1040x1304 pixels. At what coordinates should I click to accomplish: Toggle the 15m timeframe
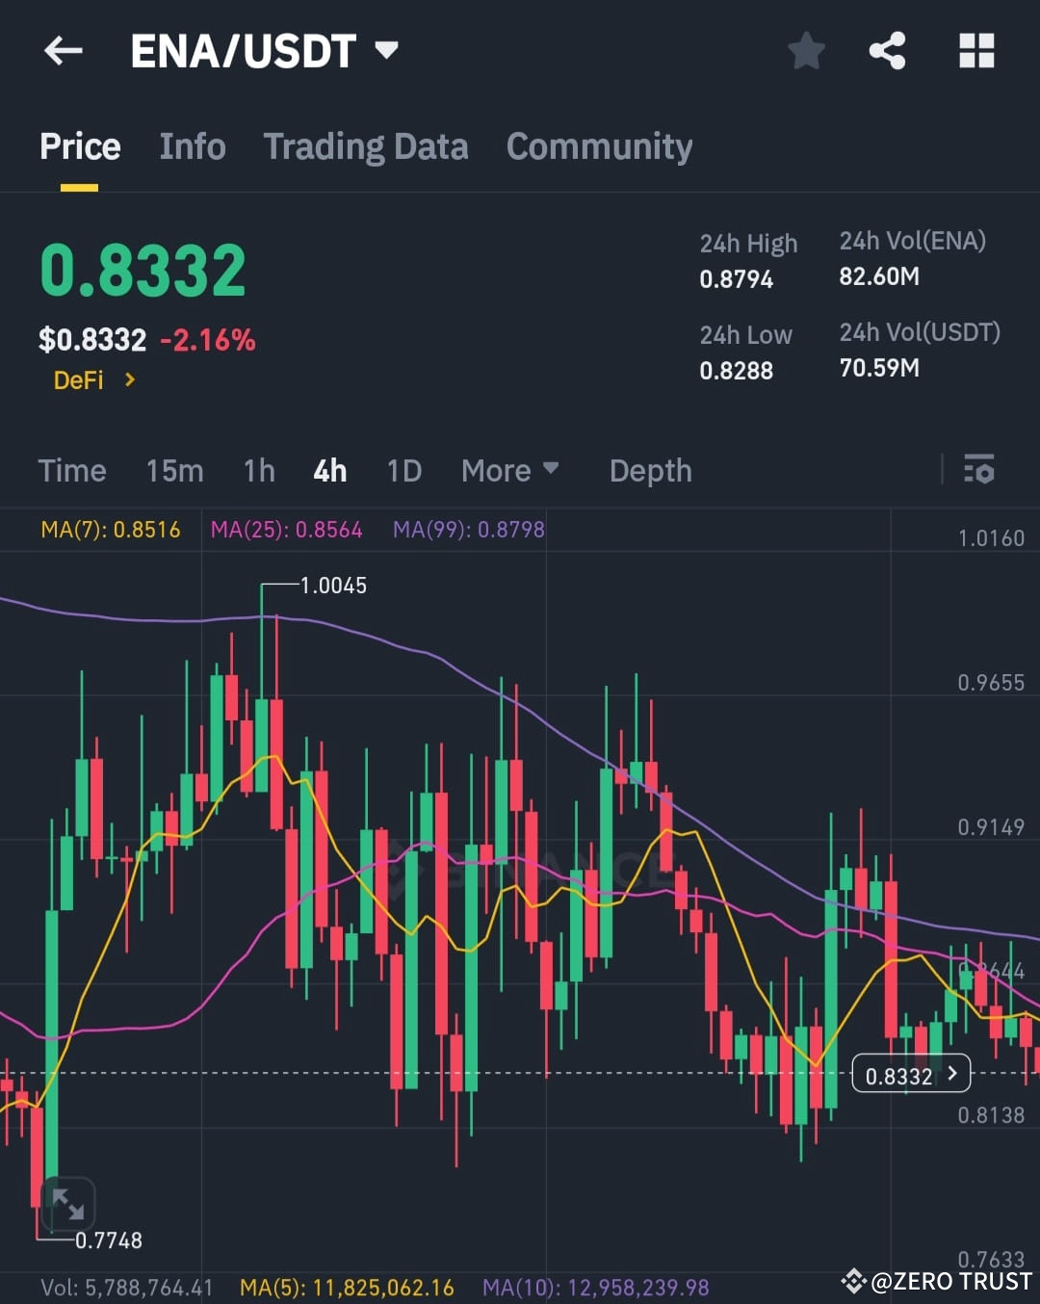click(x=174, y=471)
